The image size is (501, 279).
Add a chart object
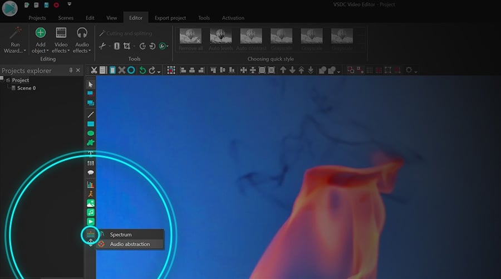(90, 184)
